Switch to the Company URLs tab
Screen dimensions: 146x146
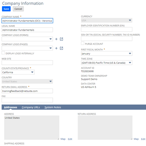[x=31, y=107]
